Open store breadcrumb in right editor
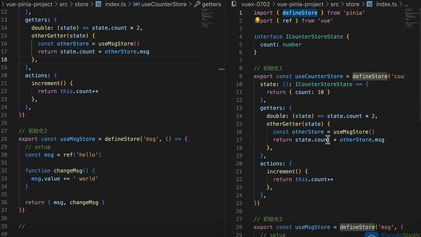The width and height of the screenshot is (421, 237). click(x=352, y=4)
